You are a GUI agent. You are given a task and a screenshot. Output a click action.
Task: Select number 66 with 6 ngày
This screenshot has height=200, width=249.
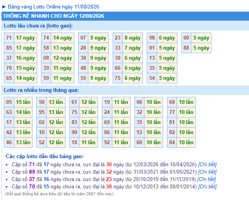click(118, 68)
